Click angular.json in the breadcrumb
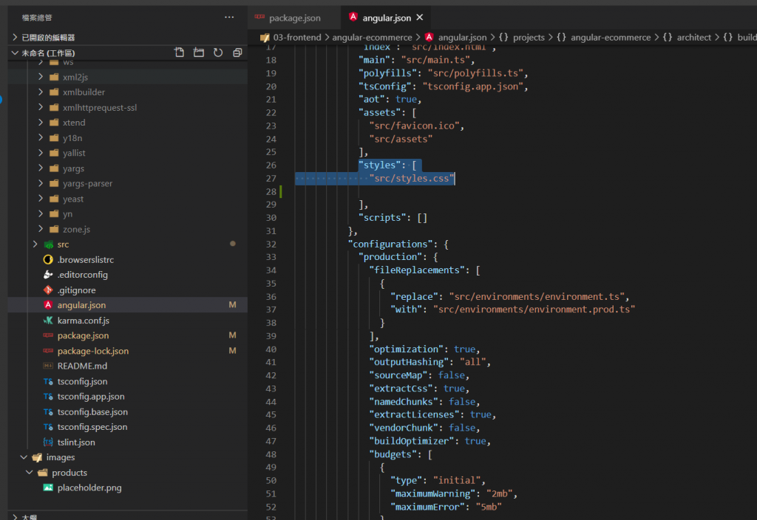Screen dimensions: 757x520 pyautogui.click(x=462, y=37)
